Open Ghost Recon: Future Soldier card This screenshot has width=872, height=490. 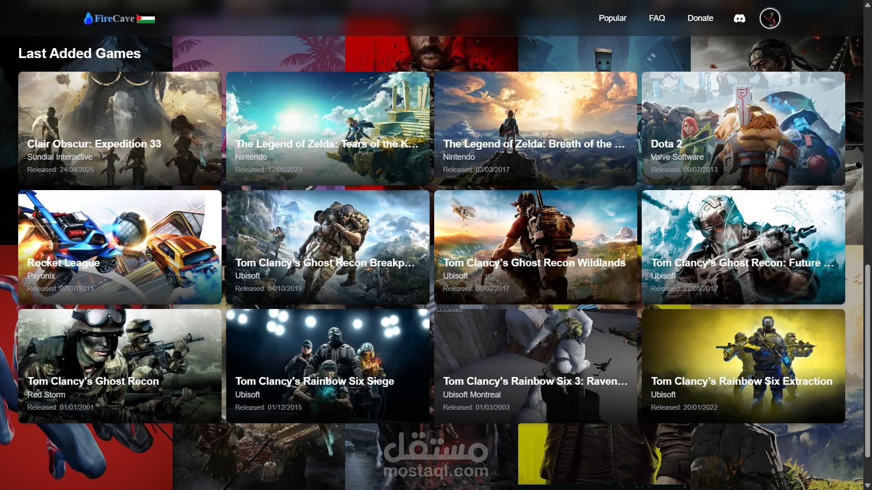pyautogui.click(x=743, y=247)
